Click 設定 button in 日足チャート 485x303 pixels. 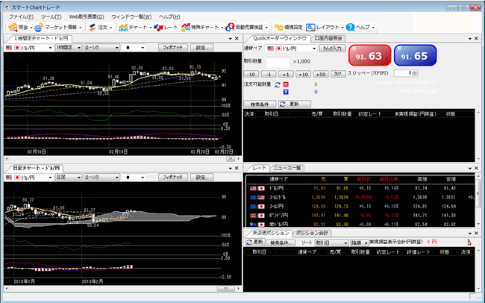coord(202,178)
